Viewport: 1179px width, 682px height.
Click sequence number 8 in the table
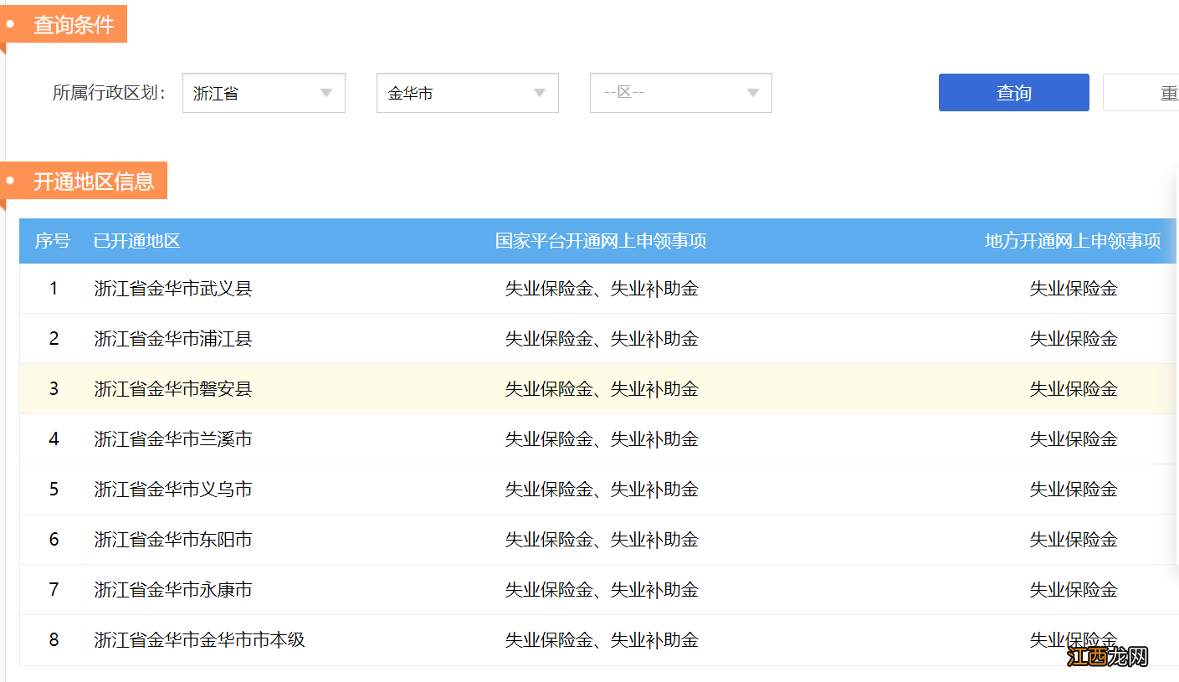point(54,640)
